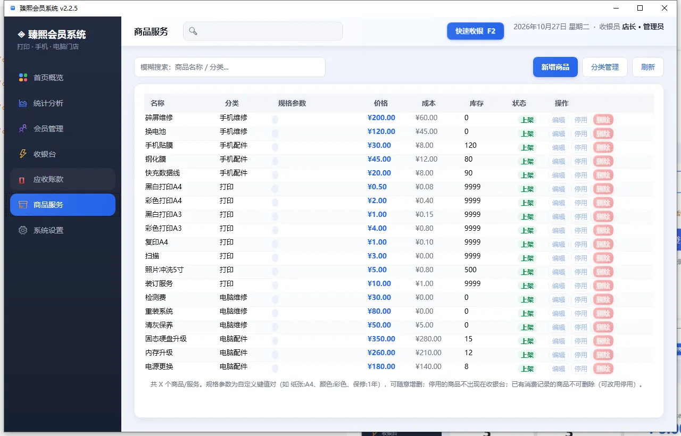This screenshot has height=436, width=681.
Task: Click the magnifier icon in top search
Action: (193, 31)
